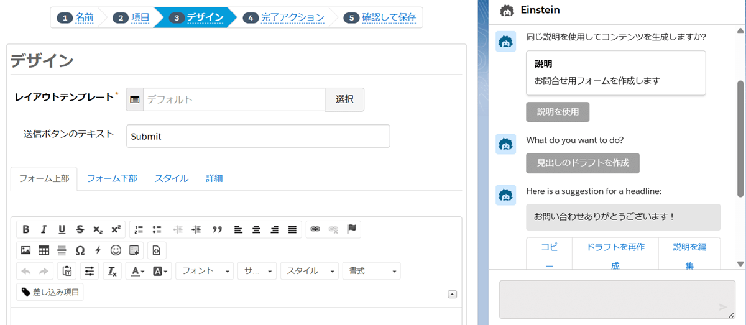Toggle underline text formatting
Image resolution: width=746 pixels, height=325 pixels.
pyautogui.click(x=62, y=229)
